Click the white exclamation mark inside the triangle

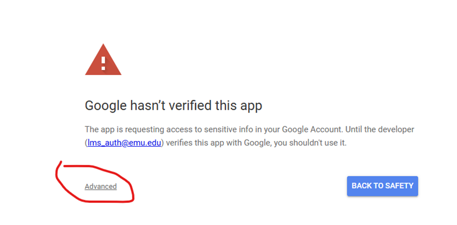[103, 63]
